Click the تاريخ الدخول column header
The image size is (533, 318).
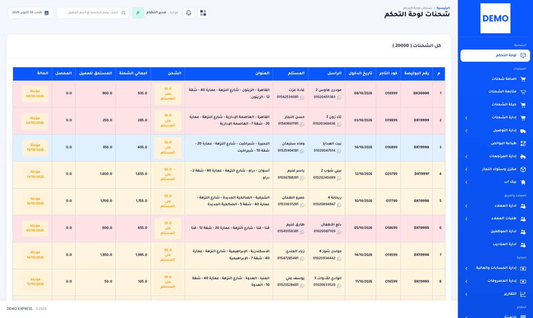[x=361, y=73]
